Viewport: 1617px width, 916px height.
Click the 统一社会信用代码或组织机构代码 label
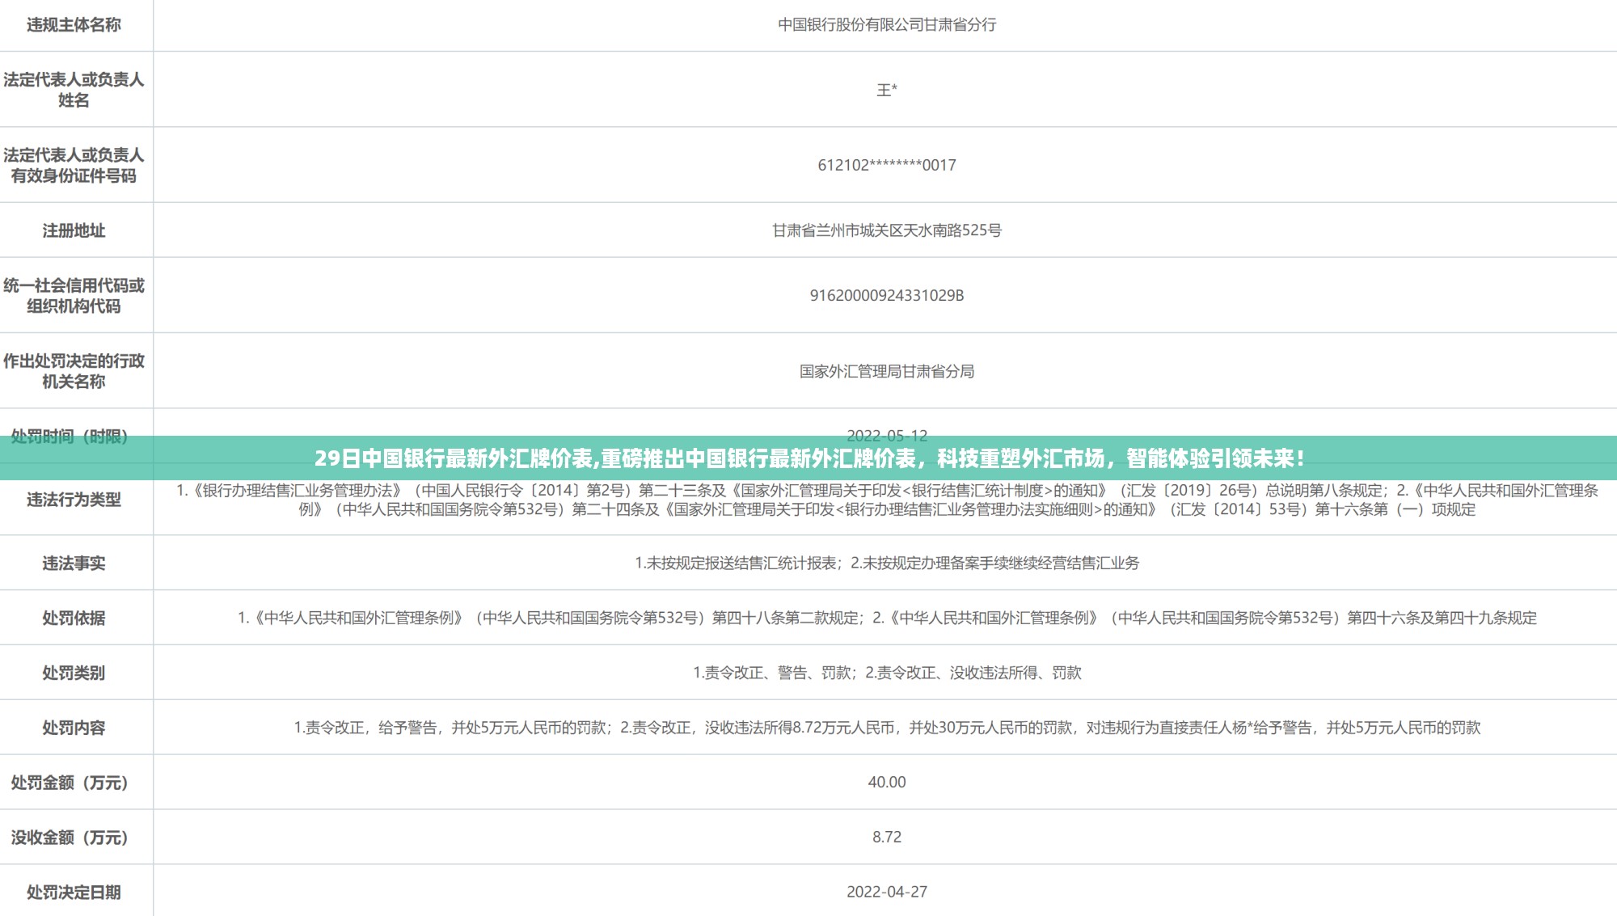tap(74, 295)
